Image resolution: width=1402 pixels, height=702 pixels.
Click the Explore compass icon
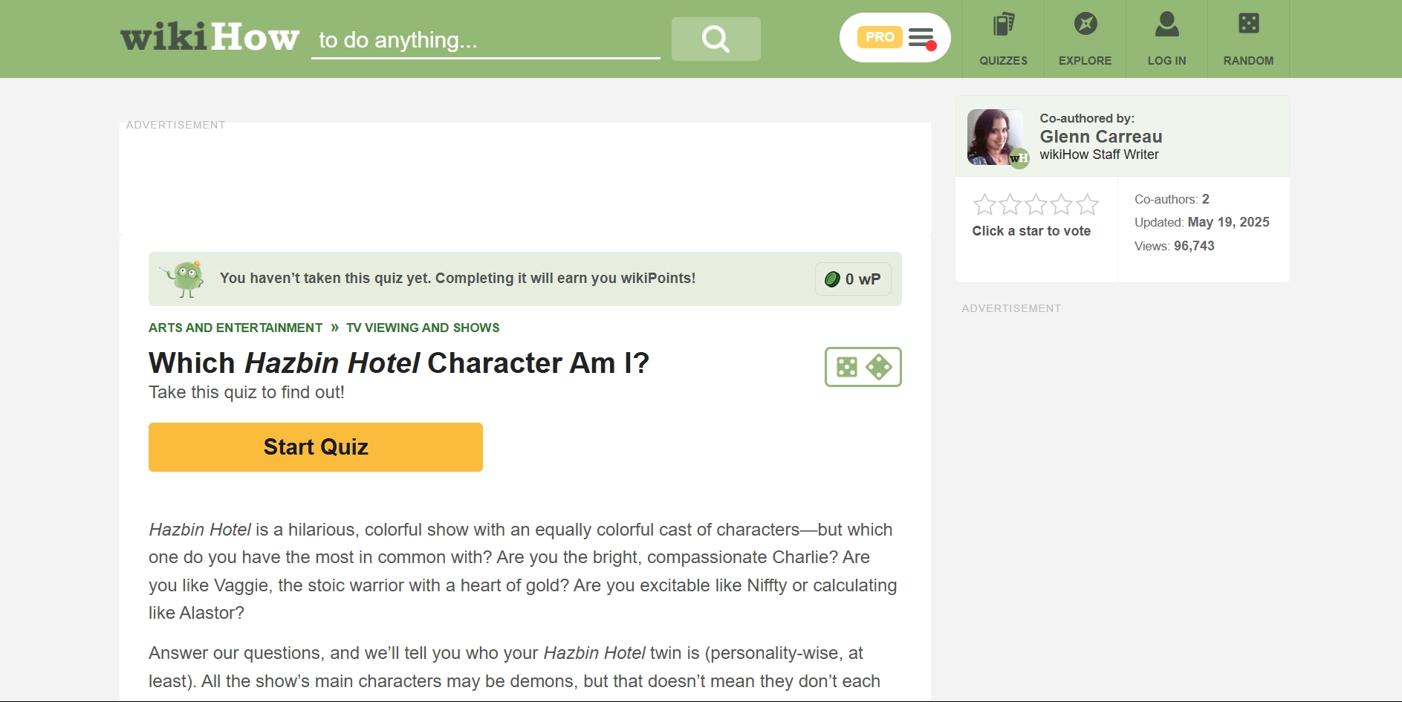(1085, 25)
